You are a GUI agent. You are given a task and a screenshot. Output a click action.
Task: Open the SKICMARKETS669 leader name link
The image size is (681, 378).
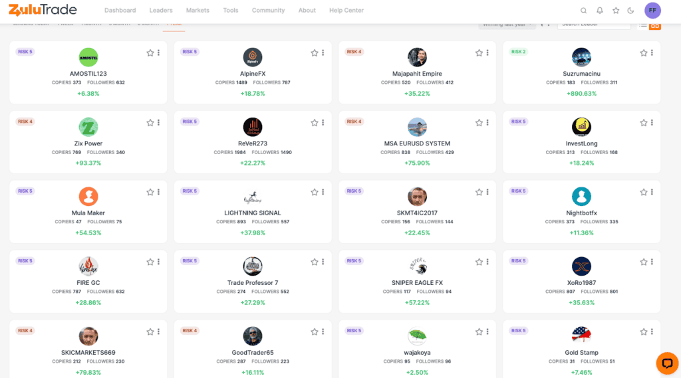tap(88, 353)
